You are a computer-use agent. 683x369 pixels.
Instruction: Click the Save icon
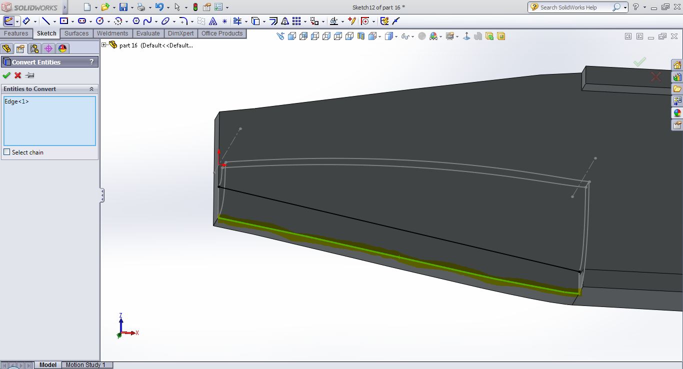(123, 7)
